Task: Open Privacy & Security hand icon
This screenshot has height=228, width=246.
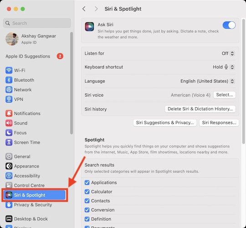Action: coord(9,205)
